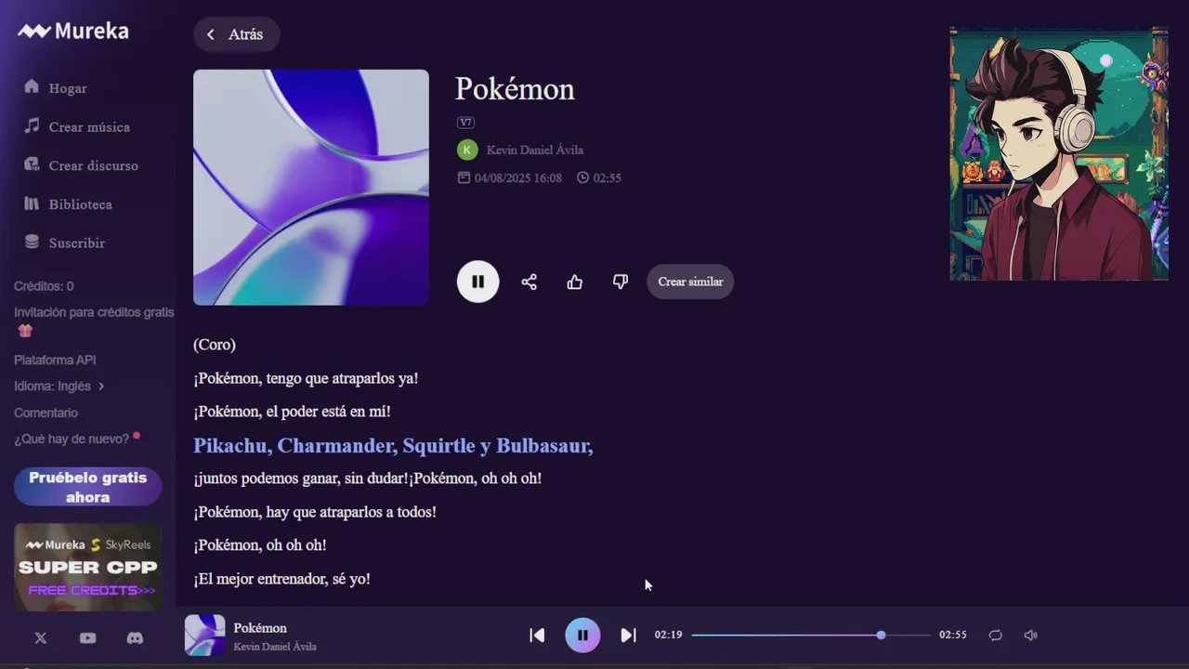
Task: Click the Pokémon song title heading
Action: 515,89
